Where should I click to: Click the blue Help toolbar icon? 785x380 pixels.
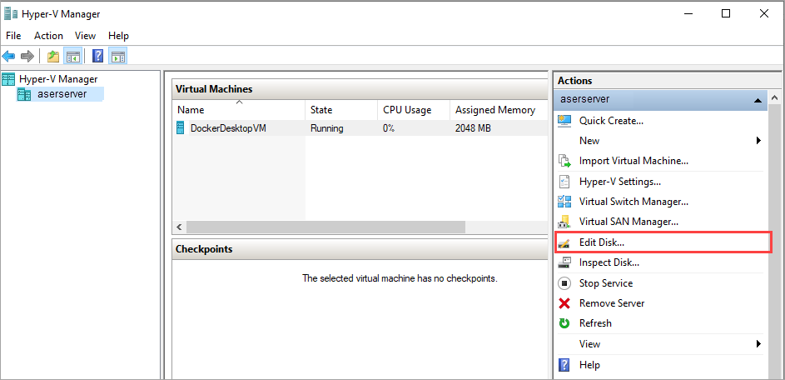(x=98, y=56)
